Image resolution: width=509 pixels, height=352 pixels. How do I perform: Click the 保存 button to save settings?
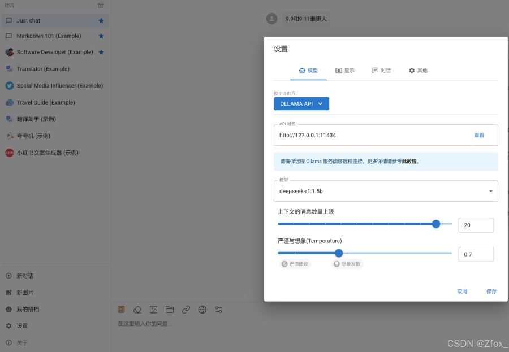[x=491, y=292]
